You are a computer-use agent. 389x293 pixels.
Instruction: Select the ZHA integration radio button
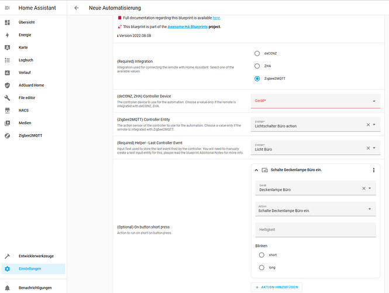point(257,66)
